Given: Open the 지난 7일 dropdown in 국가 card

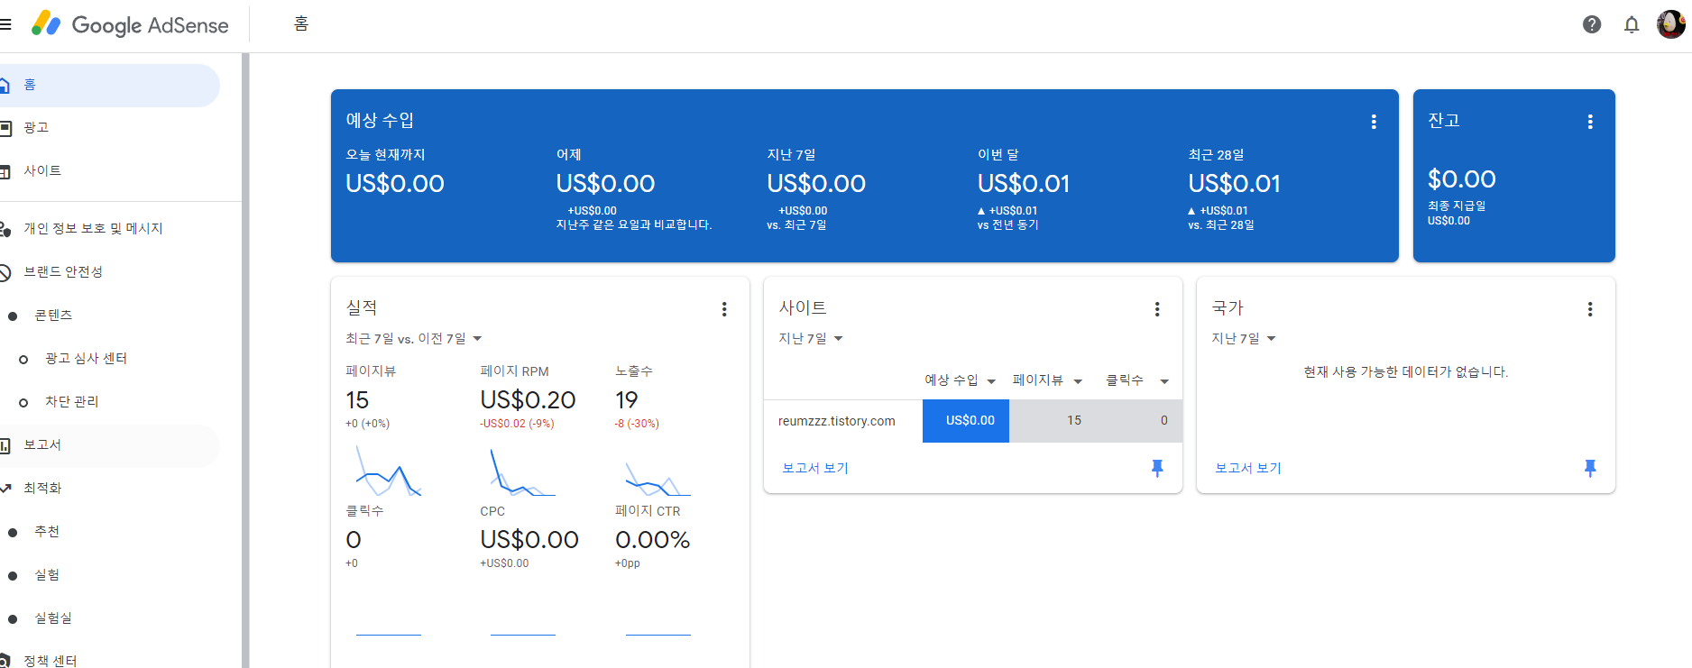Looking at the screenshot, I should point(1244,339).
